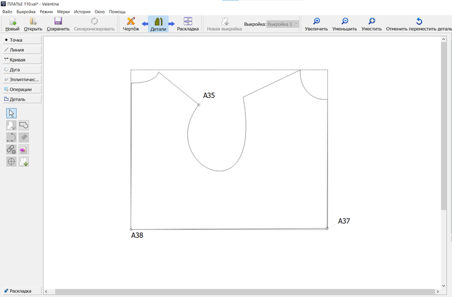Image resolution: width=452 pixels, height=297 pixels.
Task: Toggle the Детали mode button
Action: click(158, 21)
